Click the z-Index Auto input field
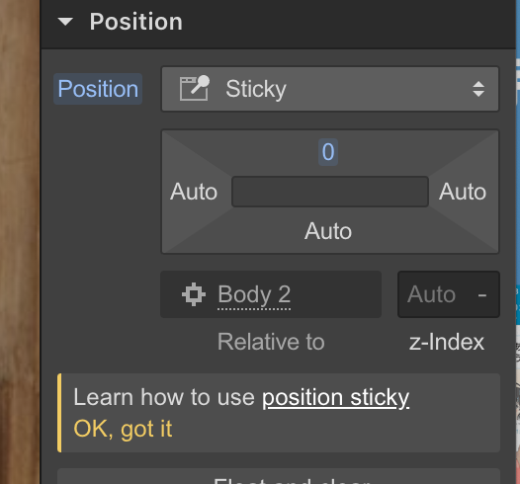This screenshot has width=520, height=484. point(449,294)
